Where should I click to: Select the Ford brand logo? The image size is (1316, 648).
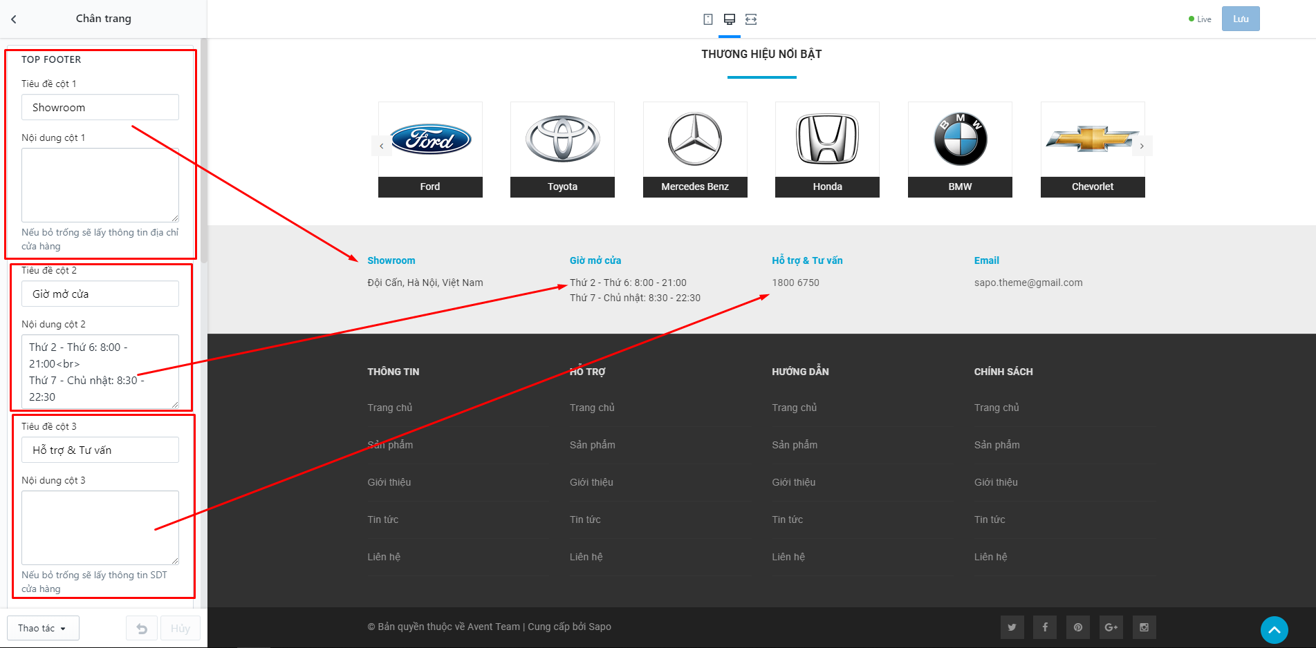coord(430,140)
